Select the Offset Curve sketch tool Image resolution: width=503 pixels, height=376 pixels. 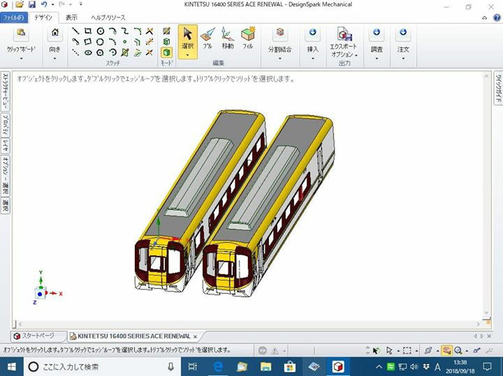tap(138, 42)
